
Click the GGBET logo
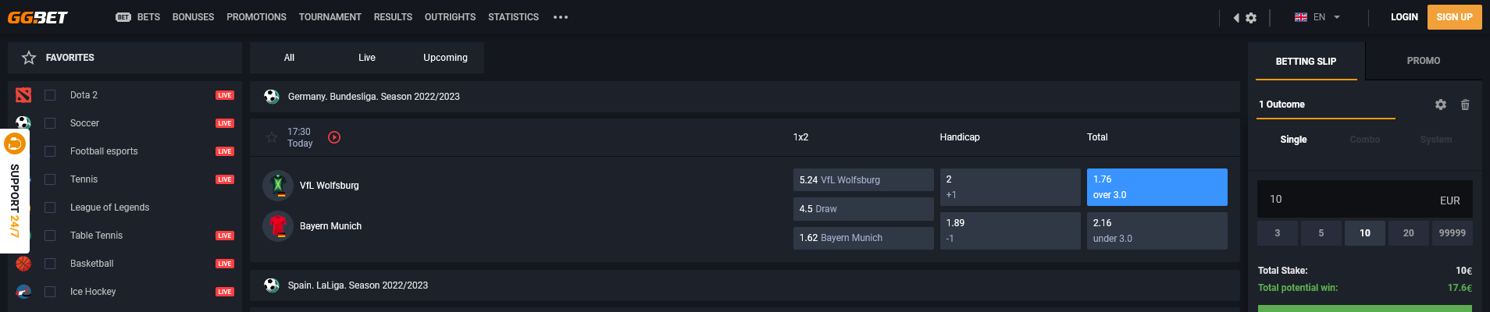(37, 17)
